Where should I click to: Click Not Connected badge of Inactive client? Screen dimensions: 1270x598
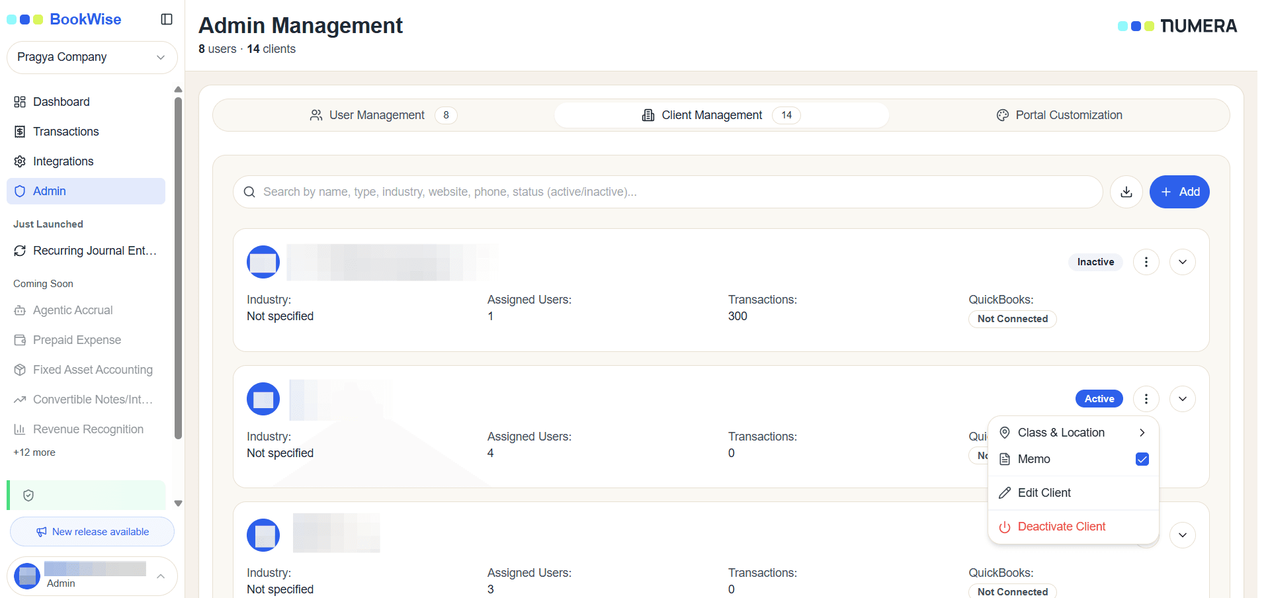point(1013,319)
